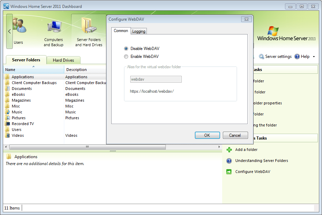This screenshot has height=215, width=322.
Task: Open the Hard Drives tab
Action: [x=63, y=60]
